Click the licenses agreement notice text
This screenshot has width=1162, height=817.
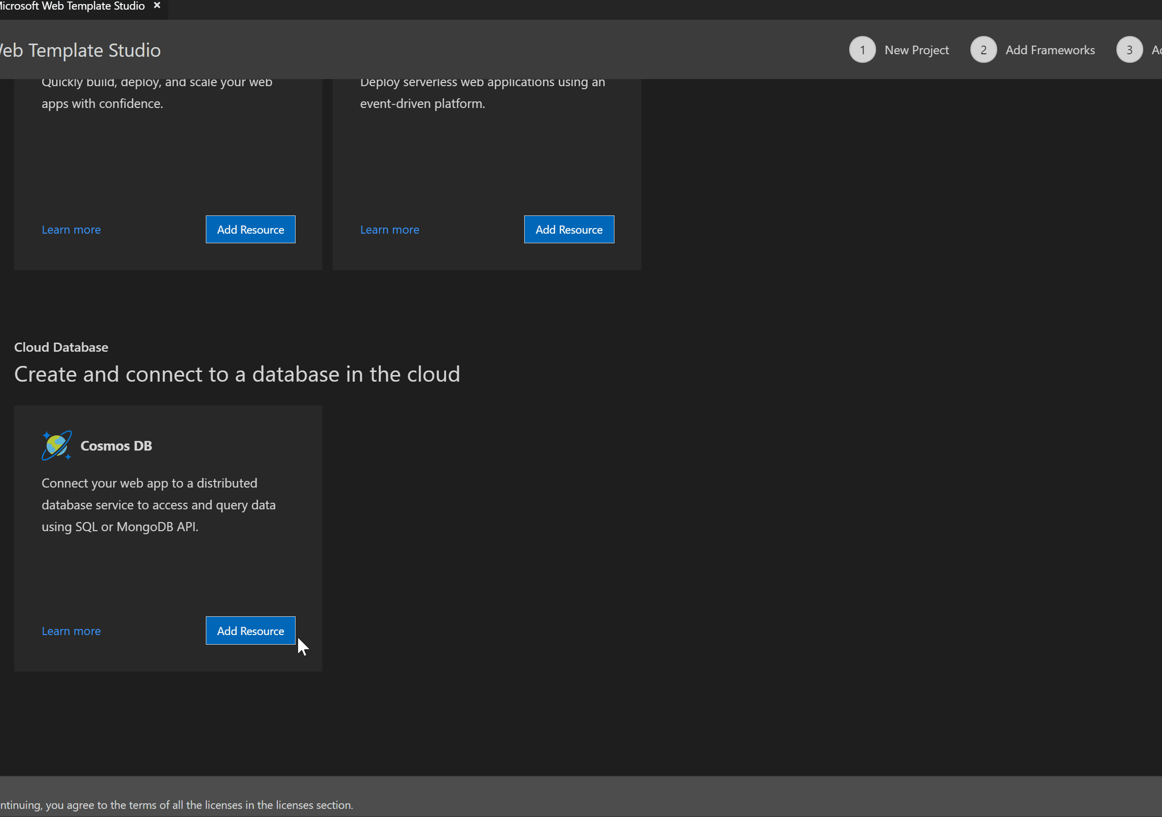176,805
